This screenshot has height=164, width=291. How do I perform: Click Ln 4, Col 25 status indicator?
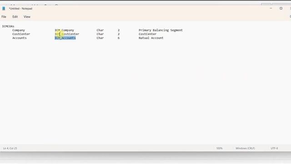[10, 148]
